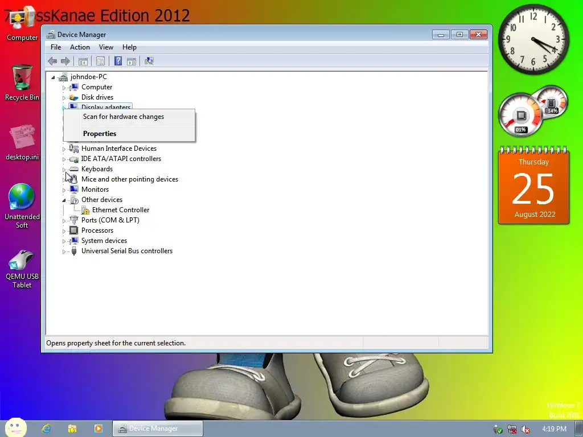583x437 pixels.
Task: Click the Universal Serial Bus controllers icon
Action: point(73,251)
